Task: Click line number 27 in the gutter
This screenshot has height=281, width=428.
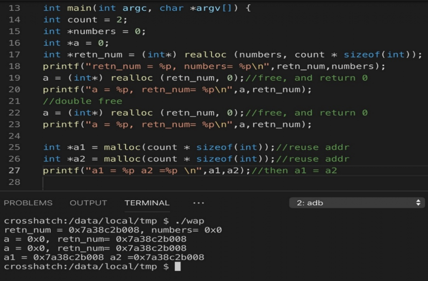Action: (14, 171)
